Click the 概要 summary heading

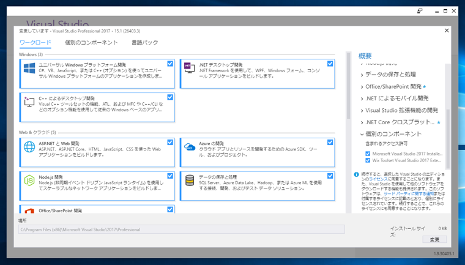365,56
